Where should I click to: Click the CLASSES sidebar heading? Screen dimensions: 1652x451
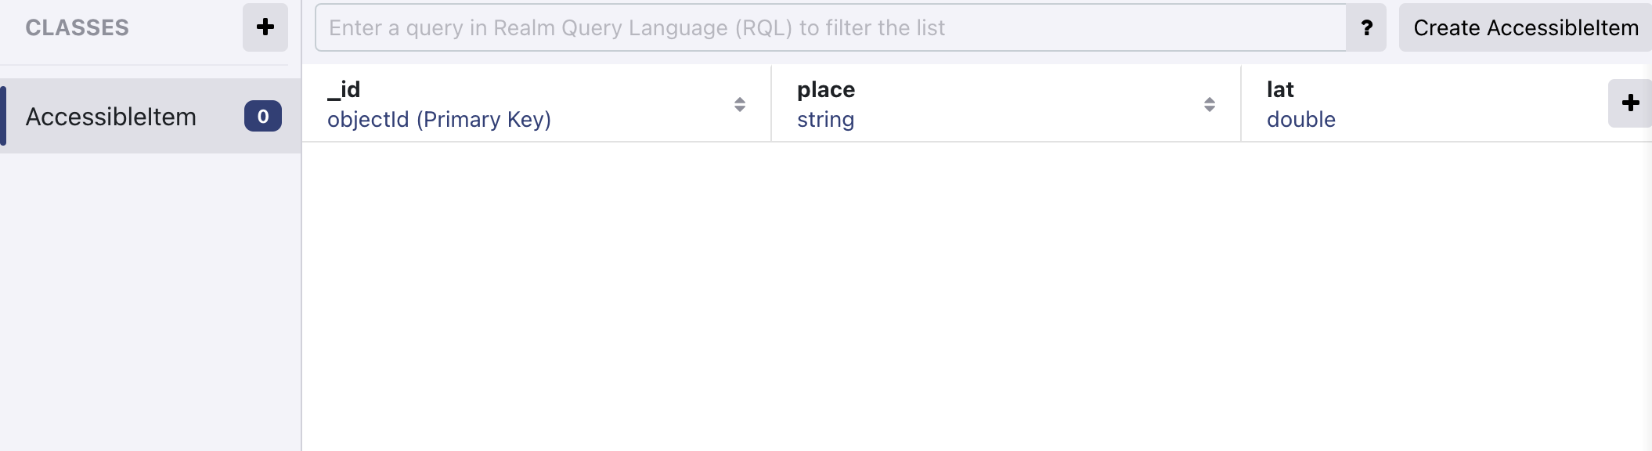pyautogui.click(x=77, y=27)
